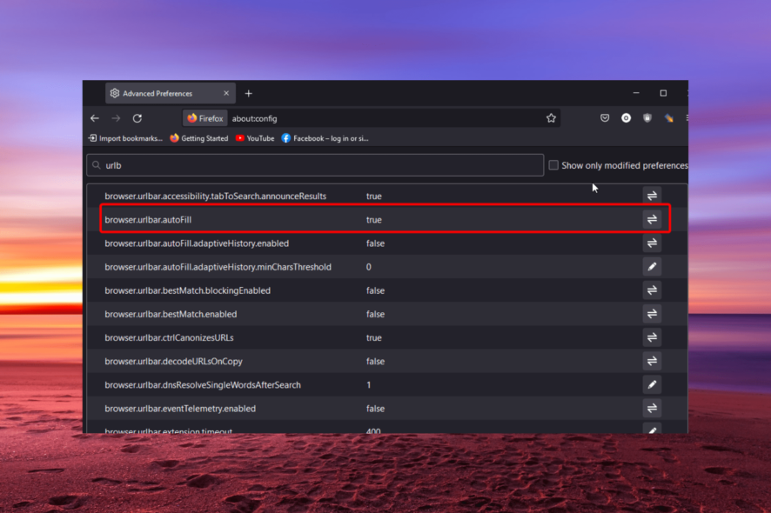
Task: Click the back navigation arrow
Action: [x=95, y=117]
